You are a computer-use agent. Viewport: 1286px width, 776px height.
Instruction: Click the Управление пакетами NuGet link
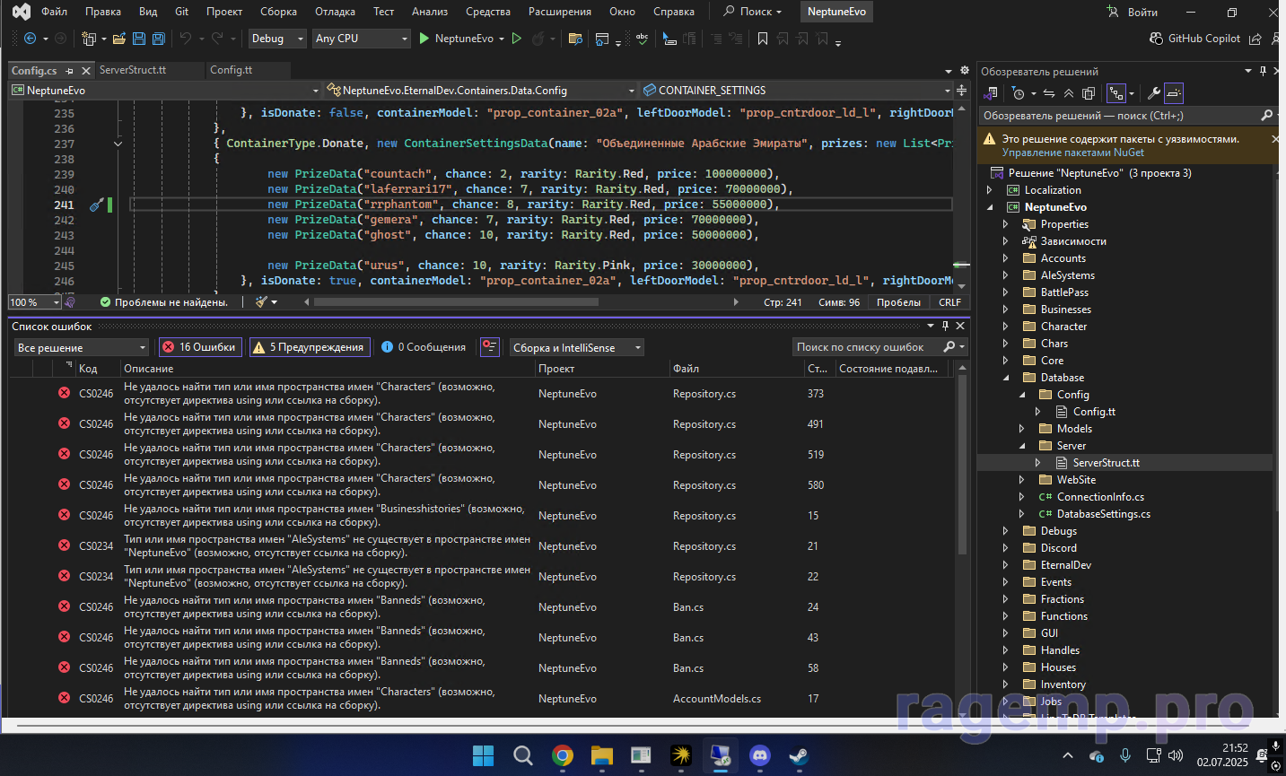tap(1072, 153)
